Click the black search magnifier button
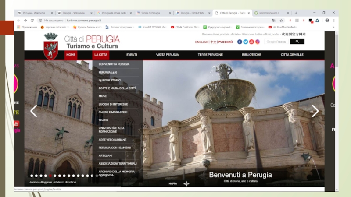351x197 pixels. (297, 42)
